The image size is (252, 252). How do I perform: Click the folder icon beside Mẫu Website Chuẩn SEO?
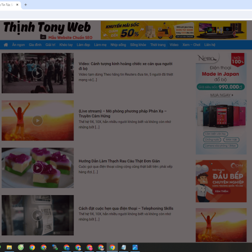pyautogui.click(x=43, y=37)
